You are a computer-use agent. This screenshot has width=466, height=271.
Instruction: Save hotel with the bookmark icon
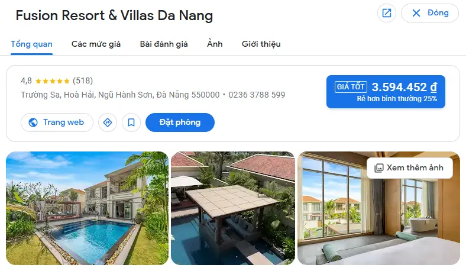[131, 122]
